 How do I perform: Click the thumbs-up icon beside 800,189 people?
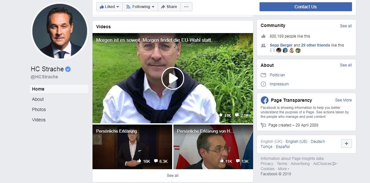coord(263,36)
